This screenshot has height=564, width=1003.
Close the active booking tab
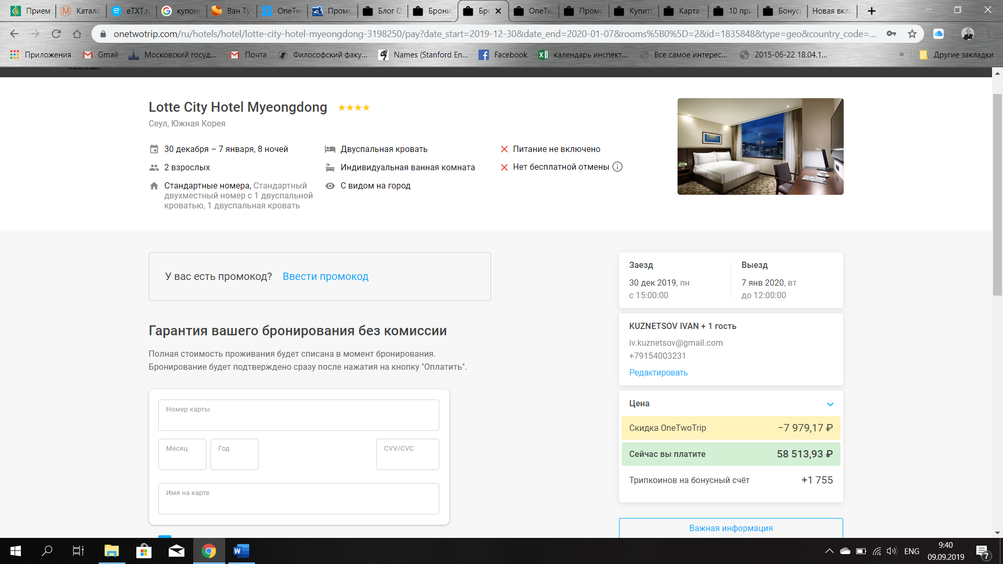pos(498,11)
